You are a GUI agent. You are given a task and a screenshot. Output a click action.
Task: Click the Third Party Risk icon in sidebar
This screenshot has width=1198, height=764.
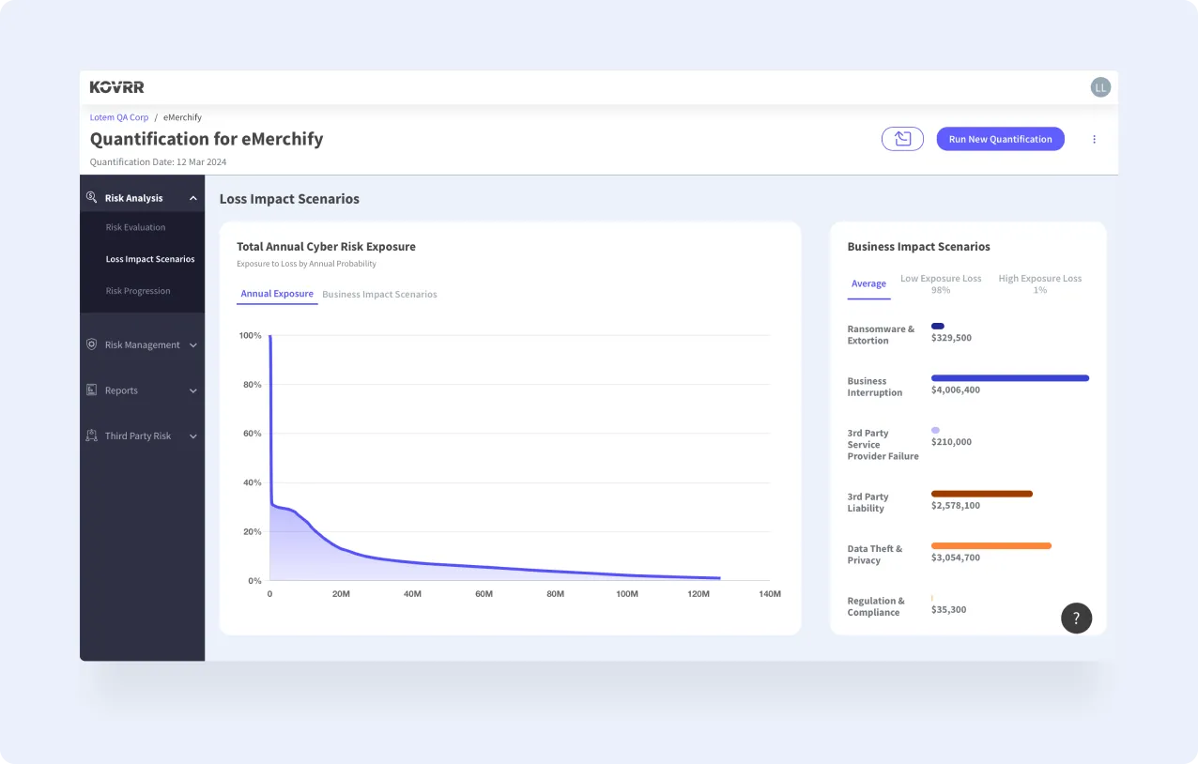pos(92,435)
